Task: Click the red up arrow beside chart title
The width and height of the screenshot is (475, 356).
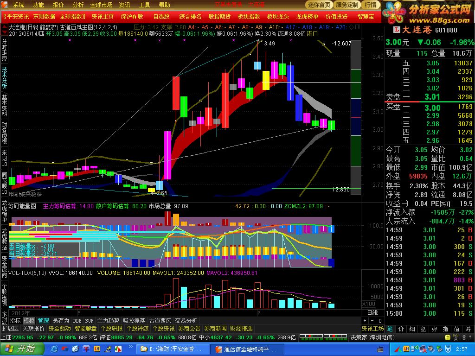Action: point(4,27)
